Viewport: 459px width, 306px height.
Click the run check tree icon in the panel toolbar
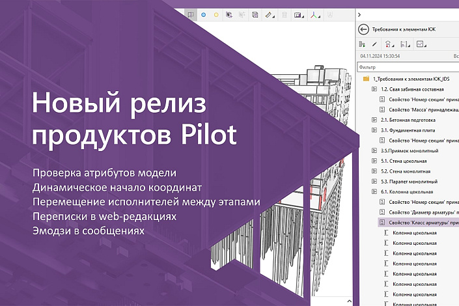tap(362, 44)
